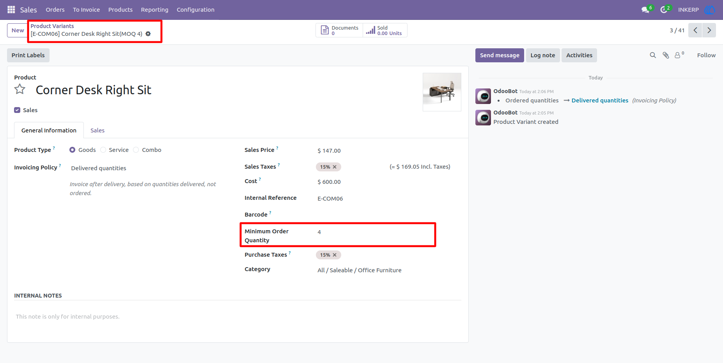Click the OdooBot avatar on Invoicing Policy message
The image size is (723, 363).
483,96
